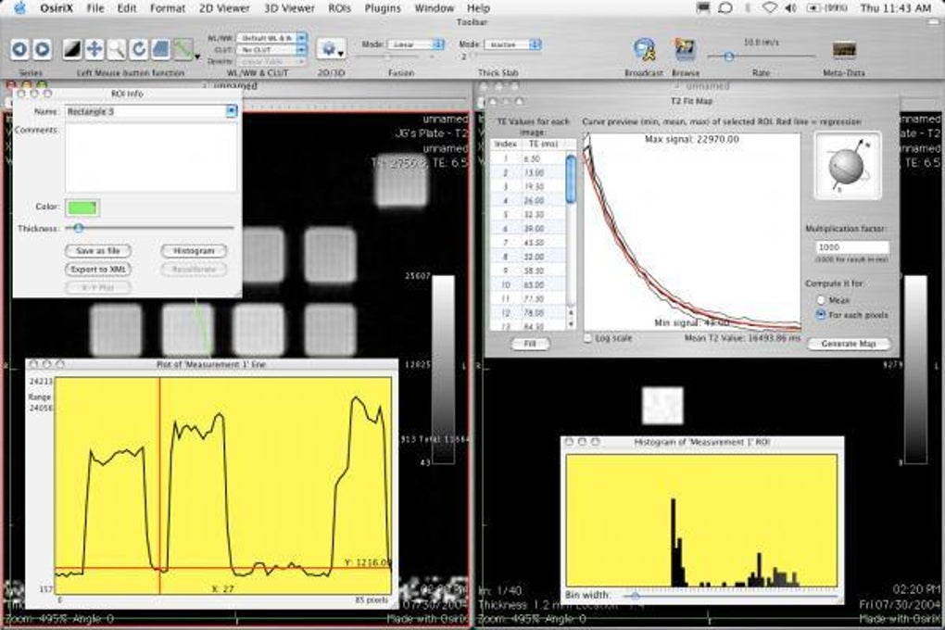Select the green ROI line tool
The height and width of the screenshot is (630, 945).
[183, 49]
